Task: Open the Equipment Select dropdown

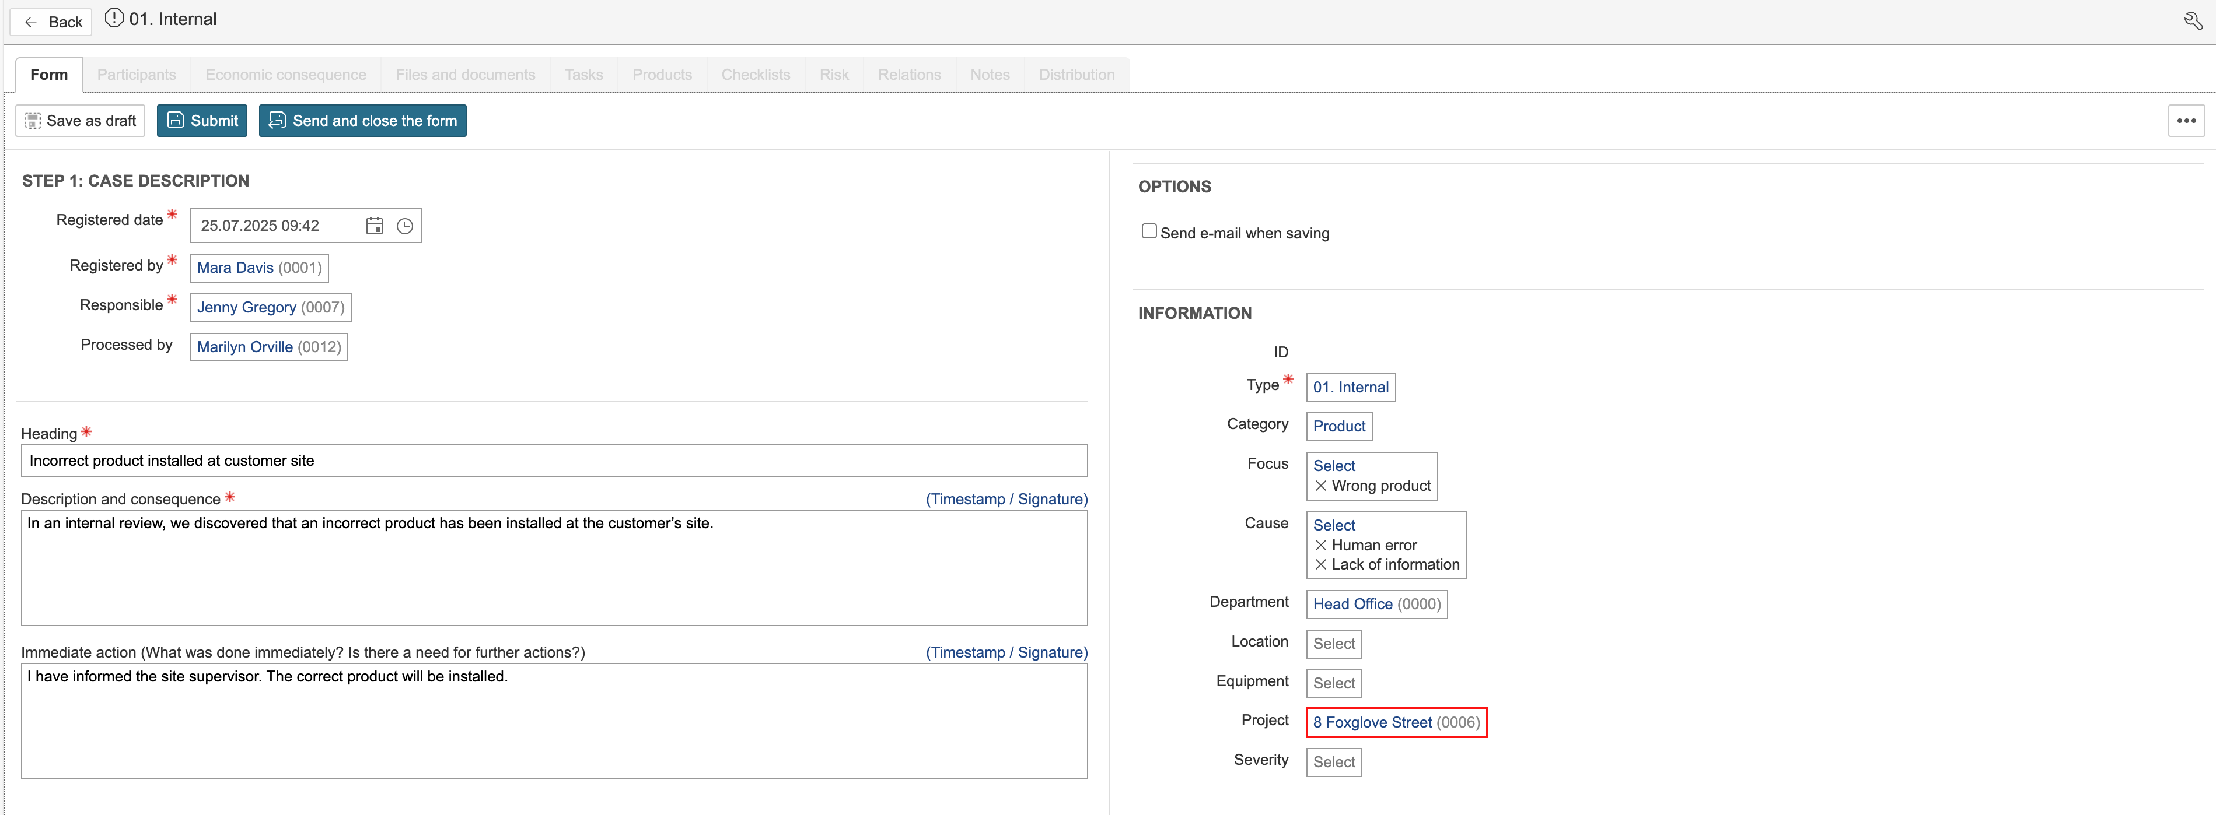Action: [1333, 683]
